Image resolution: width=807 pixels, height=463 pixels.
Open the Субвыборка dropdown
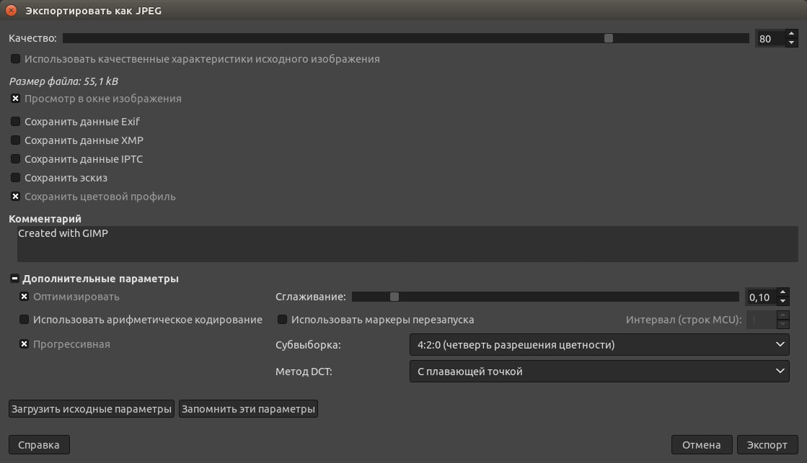pos(599,345)
